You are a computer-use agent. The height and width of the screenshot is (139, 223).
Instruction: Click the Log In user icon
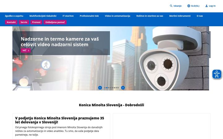click(x=206, y=6)
